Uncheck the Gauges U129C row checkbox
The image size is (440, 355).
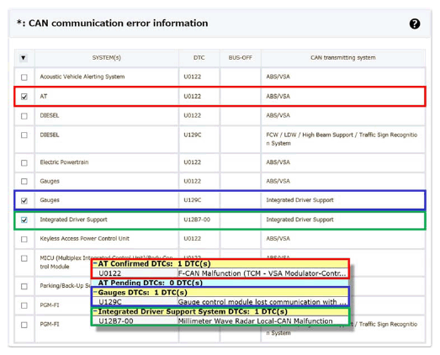[x=24, y=201]
